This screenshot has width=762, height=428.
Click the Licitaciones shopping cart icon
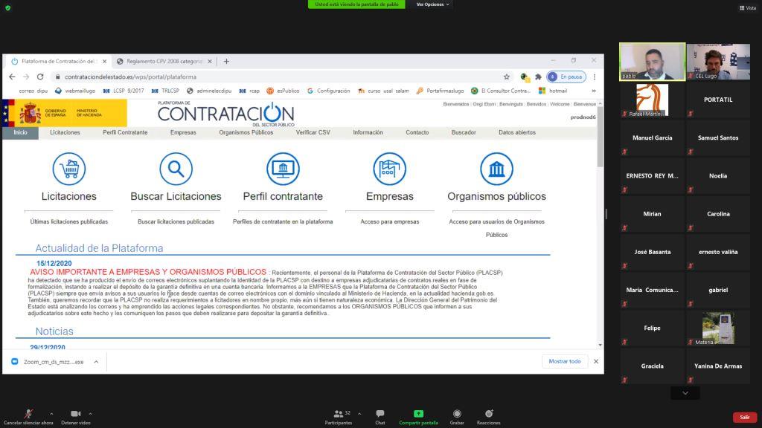click(69, 169)
